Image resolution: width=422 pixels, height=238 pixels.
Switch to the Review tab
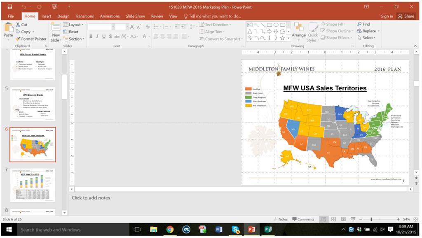coord(157,16)
